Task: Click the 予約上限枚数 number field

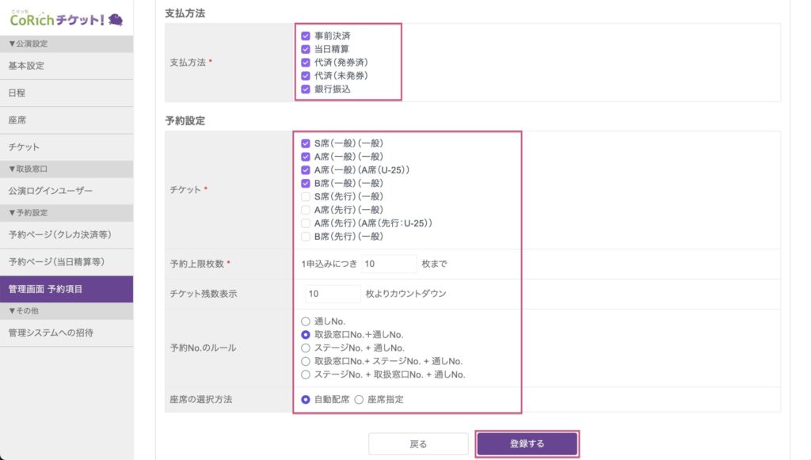Action: pos(390,264)
